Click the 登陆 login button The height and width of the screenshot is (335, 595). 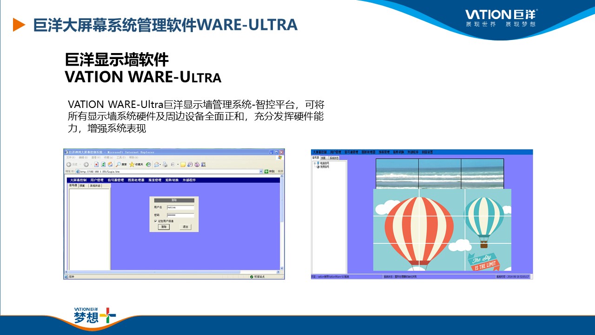pyautogui.click(x=163, y=227)
